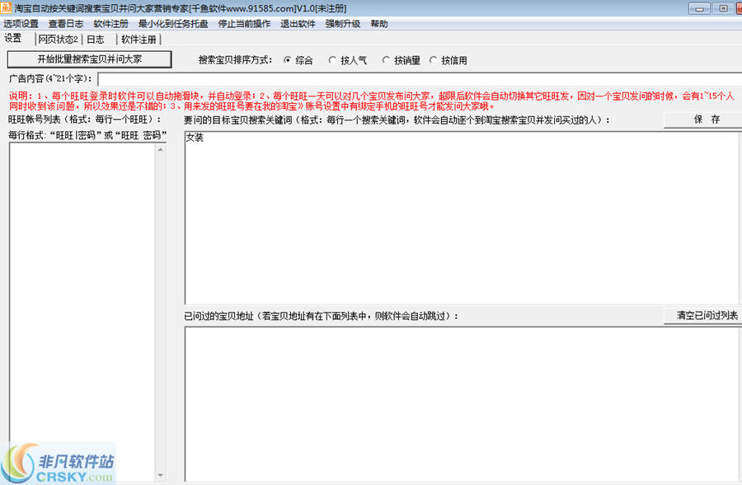This screenshot has width=742, height=485.
Task: Open the 软件注册 menu item
Action: (110, 24)
